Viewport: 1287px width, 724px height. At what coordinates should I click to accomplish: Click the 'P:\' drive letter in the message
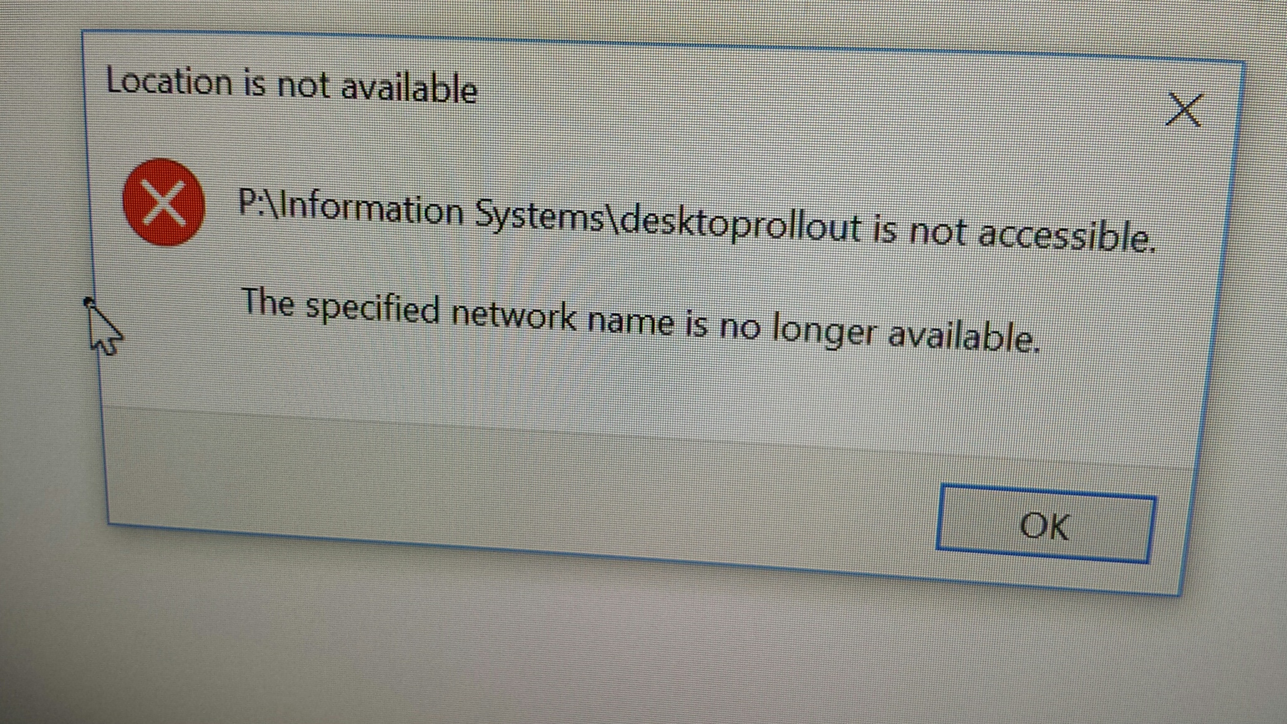coord(256,203)
